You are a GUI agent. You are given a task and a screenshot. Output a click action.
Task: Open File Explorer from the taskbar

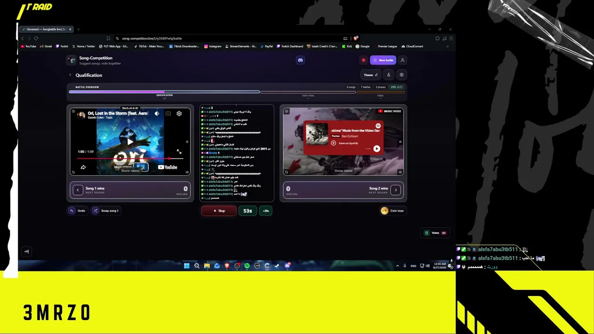(207, 266)
